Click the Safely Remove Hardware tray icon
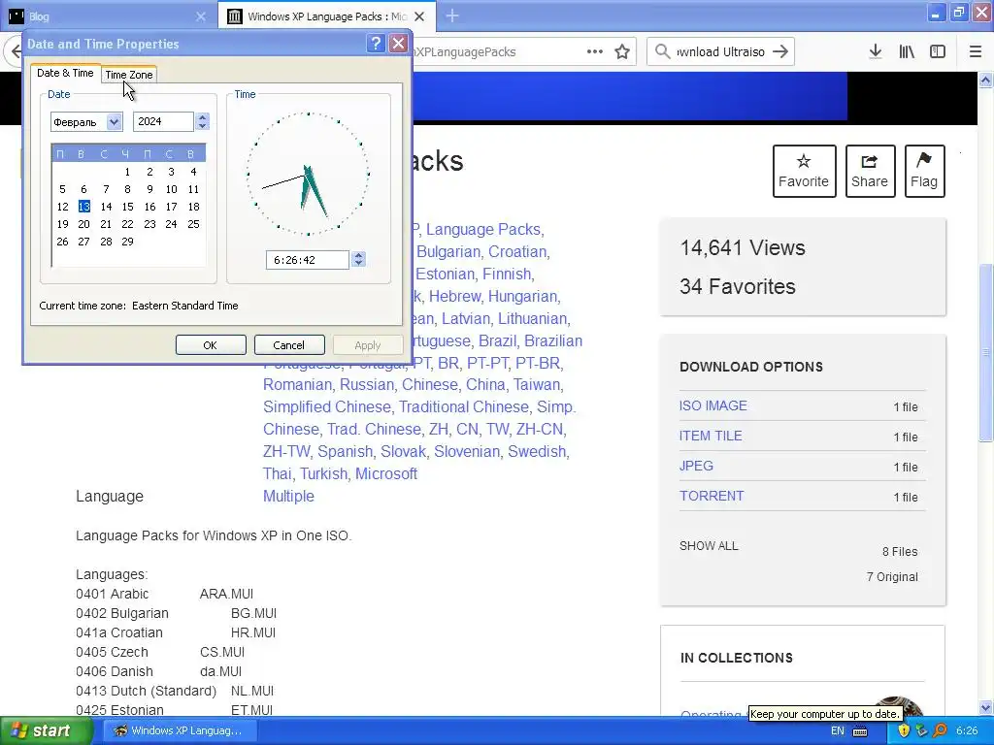This screenshot has width=994, height=745. (x=922, y=730)
